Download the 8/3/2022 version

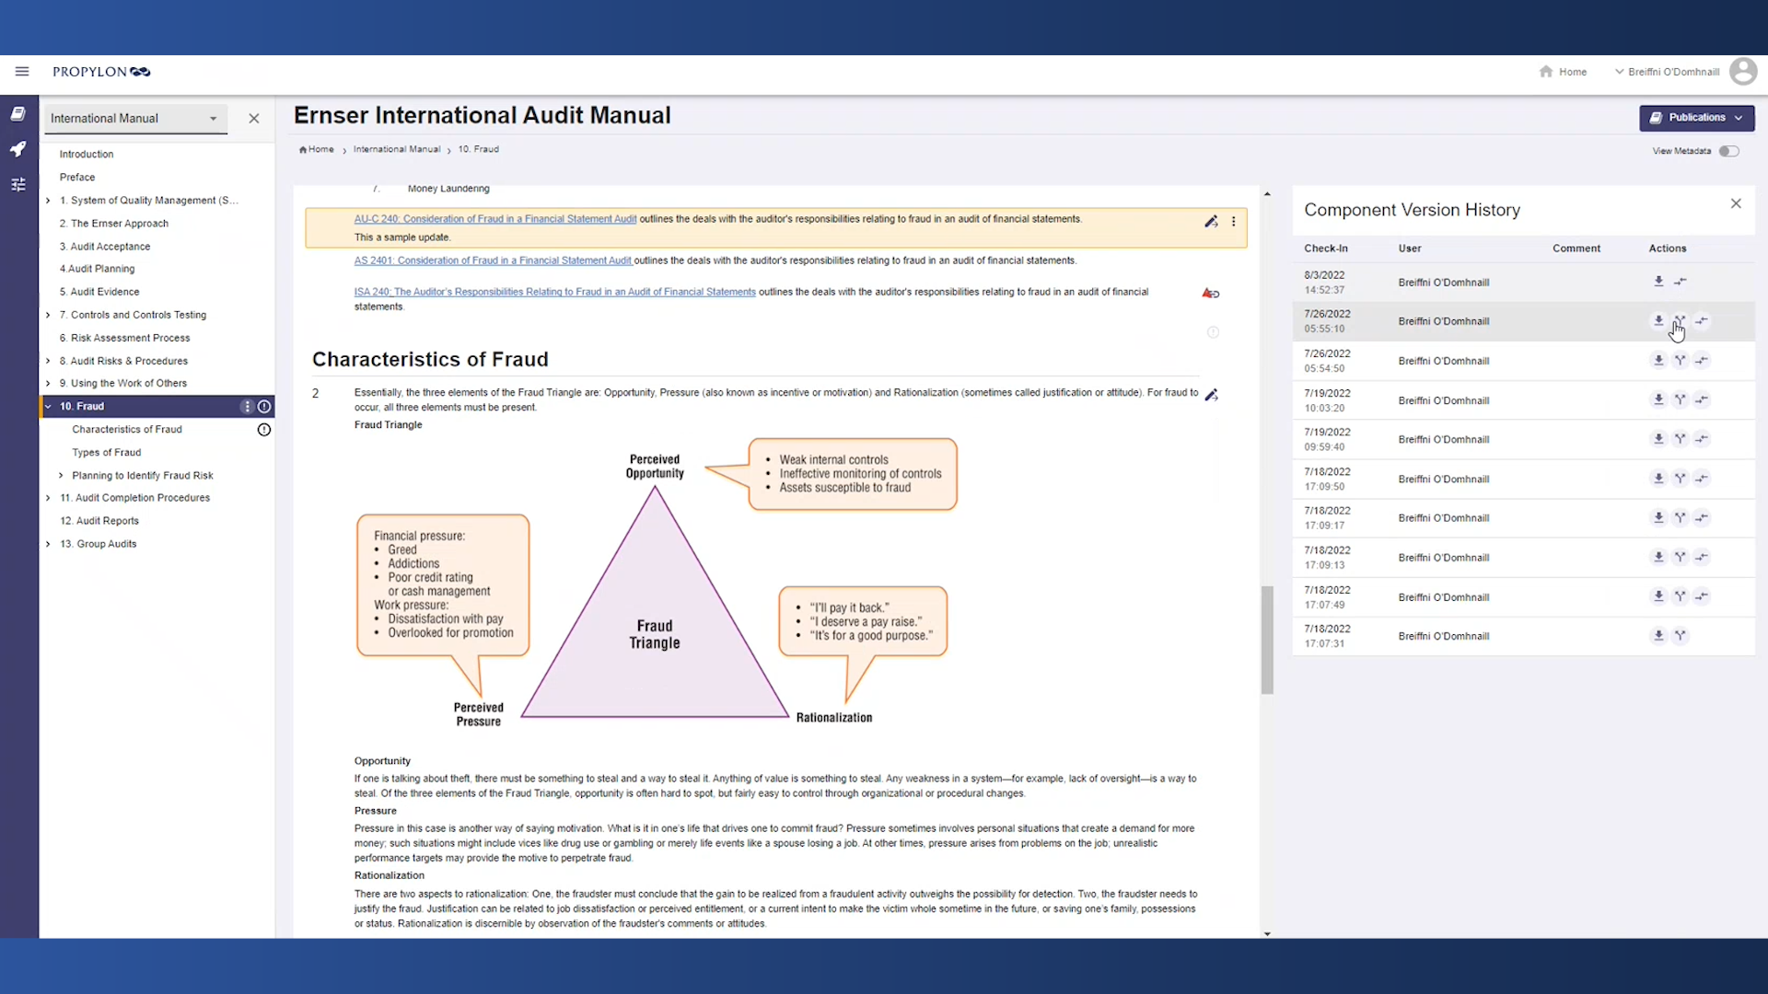coord(1657,282)
